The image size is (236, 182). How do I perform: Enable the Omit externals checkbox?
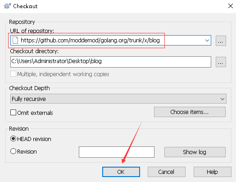[x=13, y=113]
